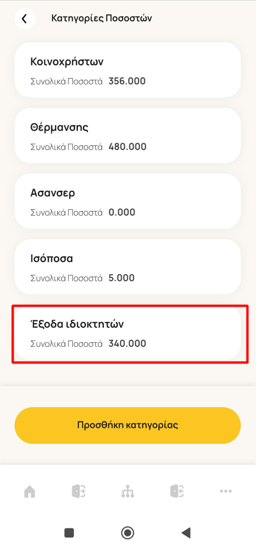256x546 pixels.
Task: Tap the door with outgoing arrow icon
Action: 79,491
